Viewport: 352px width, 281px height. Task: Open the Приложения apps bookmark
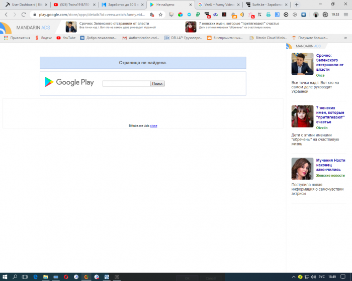pyautogui.click(x=17, y=38)
